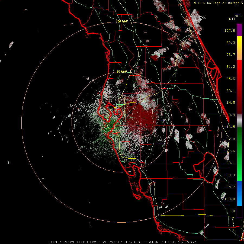This screenshot has height=244, width=244.
Task: Click the NEXLAB-College of DuPage credit text
Action: click(x=218, y=3)
